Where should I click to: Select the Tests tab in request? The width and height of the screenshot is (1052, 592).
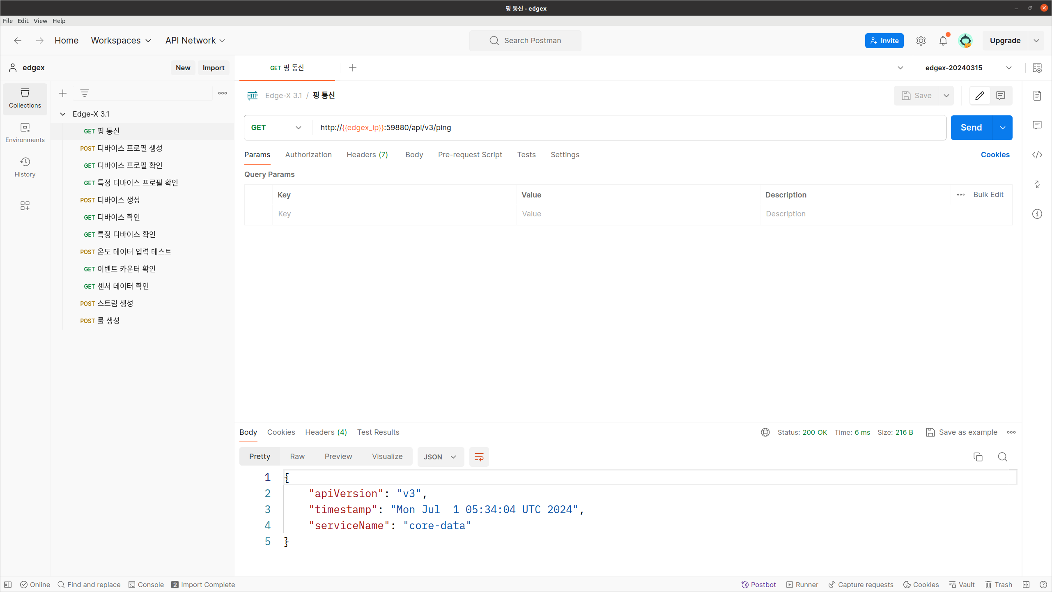pos(526,155)
